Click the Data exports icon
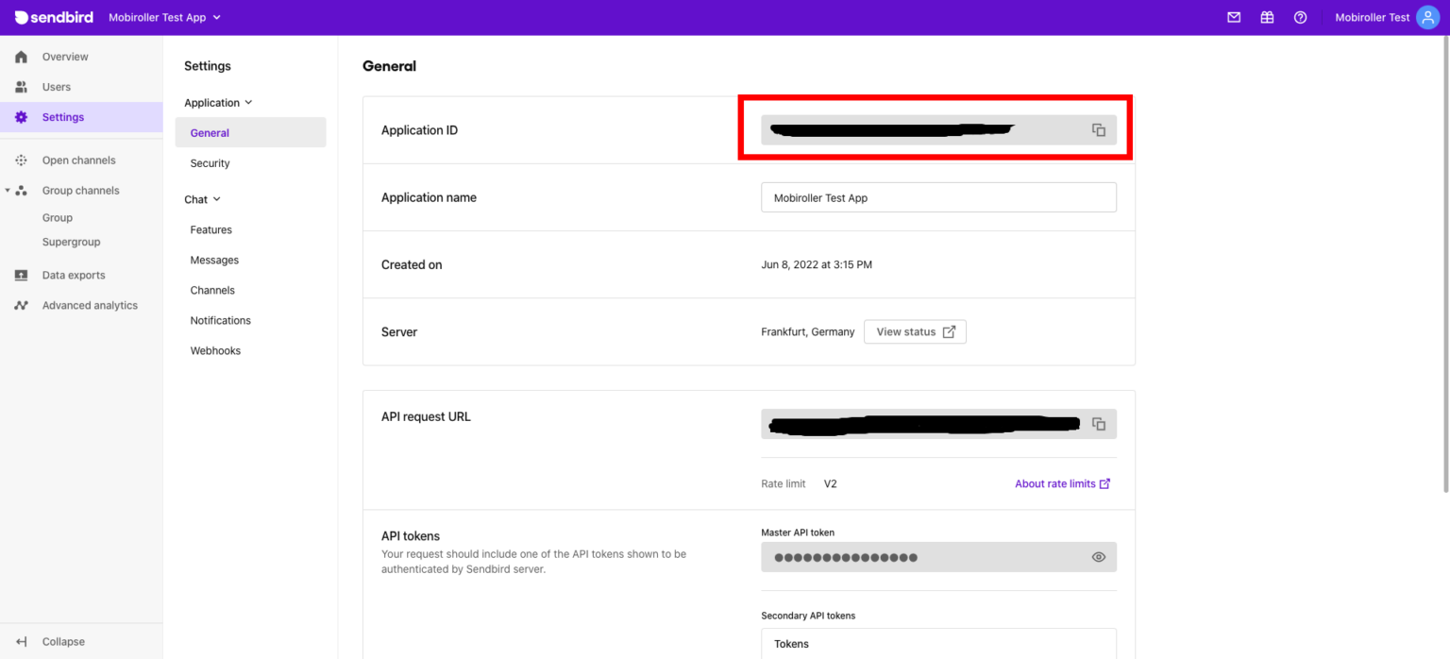 click(22, 276)
